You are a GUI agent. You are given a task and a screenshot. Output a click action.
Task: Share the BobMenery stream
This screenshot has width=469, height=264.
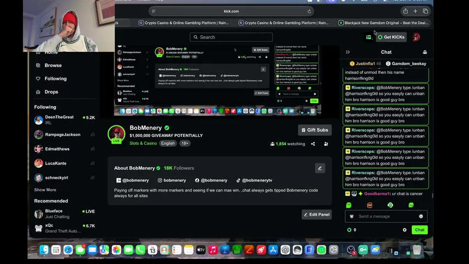pos(313,144)
